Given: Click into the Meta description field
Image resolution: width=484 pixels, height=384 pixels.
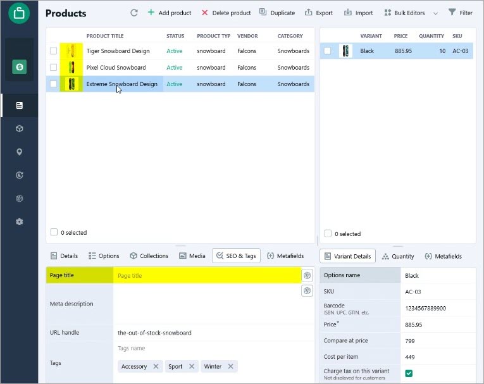Looking at the screenshot, I should pyautogui.click(x=207, y=304).
